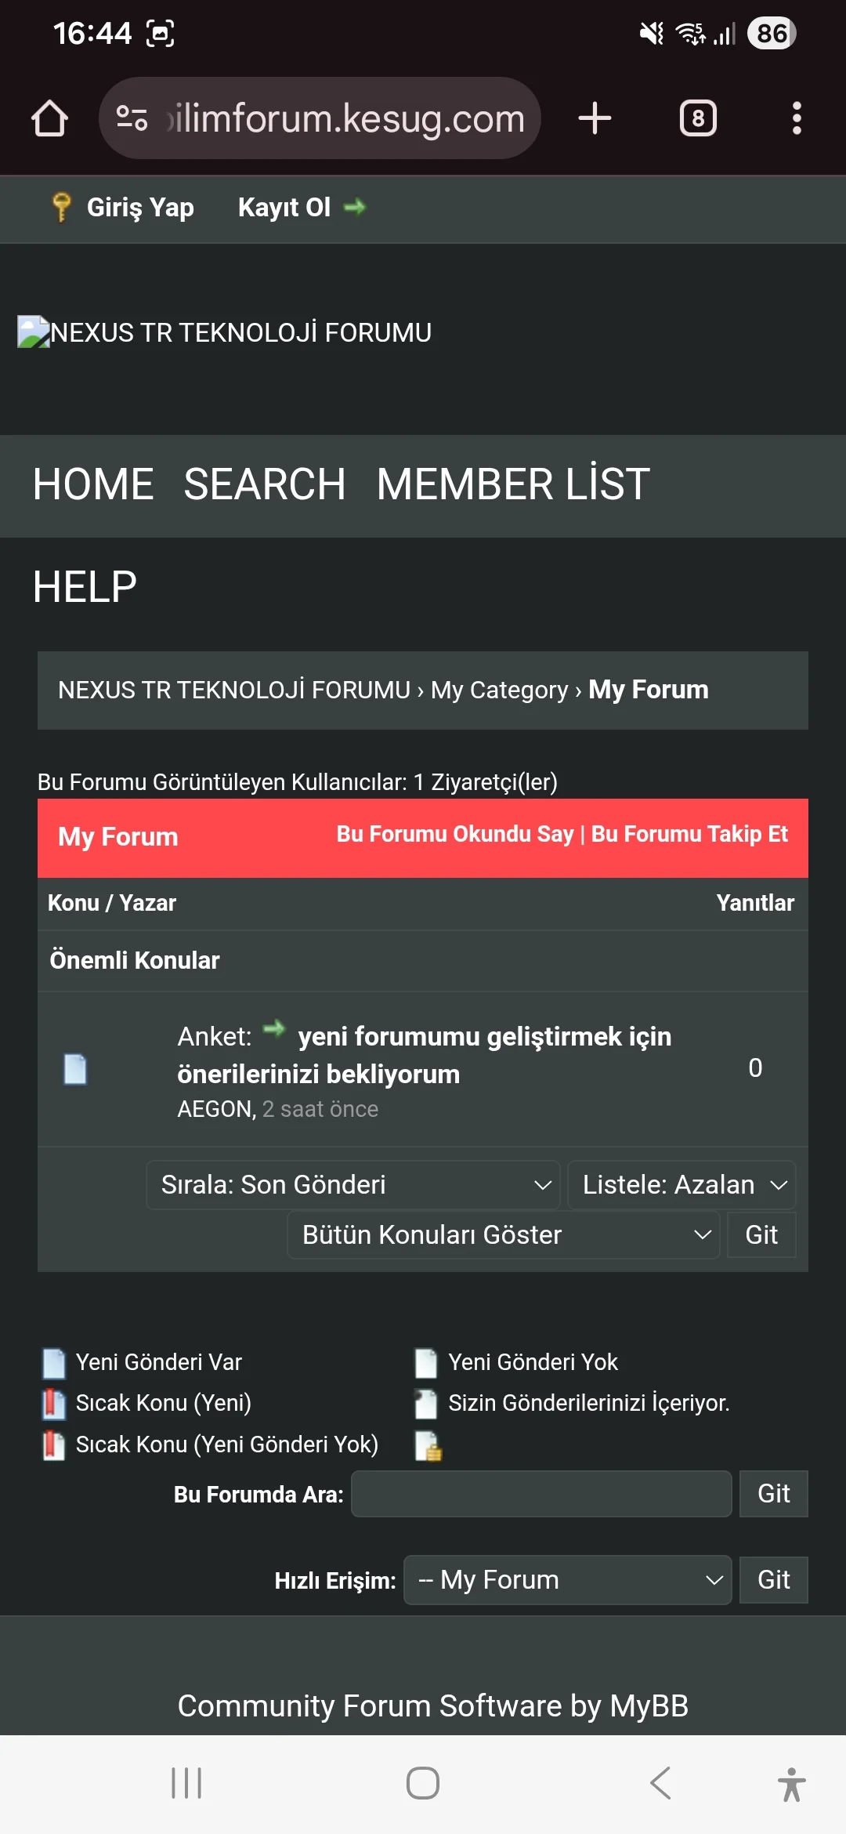Open the 'Listele: Azalan' dropdown

pos(681,1185)
